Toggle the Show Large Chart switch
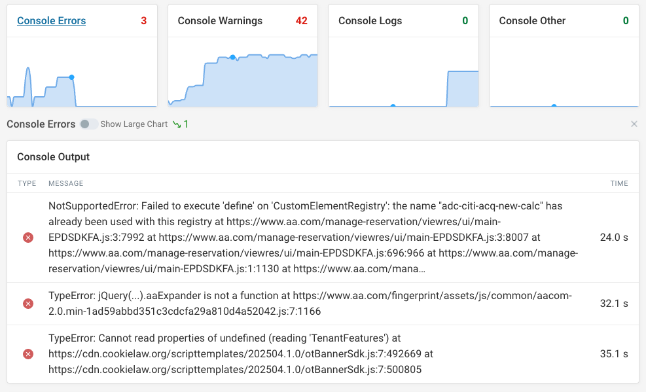 (x=88, y=124)
